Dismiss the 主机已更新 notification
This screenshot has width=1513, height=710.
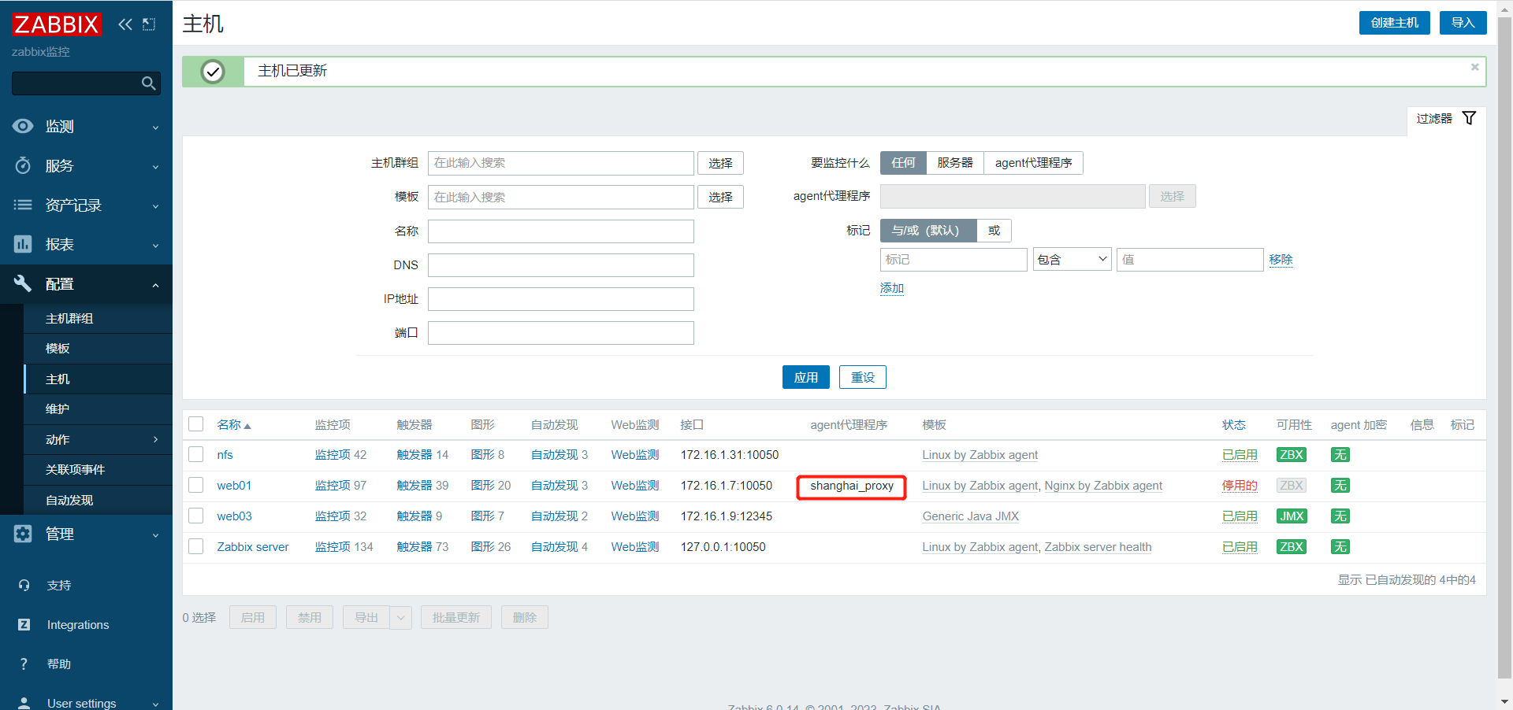click(x=1474, y=67)
